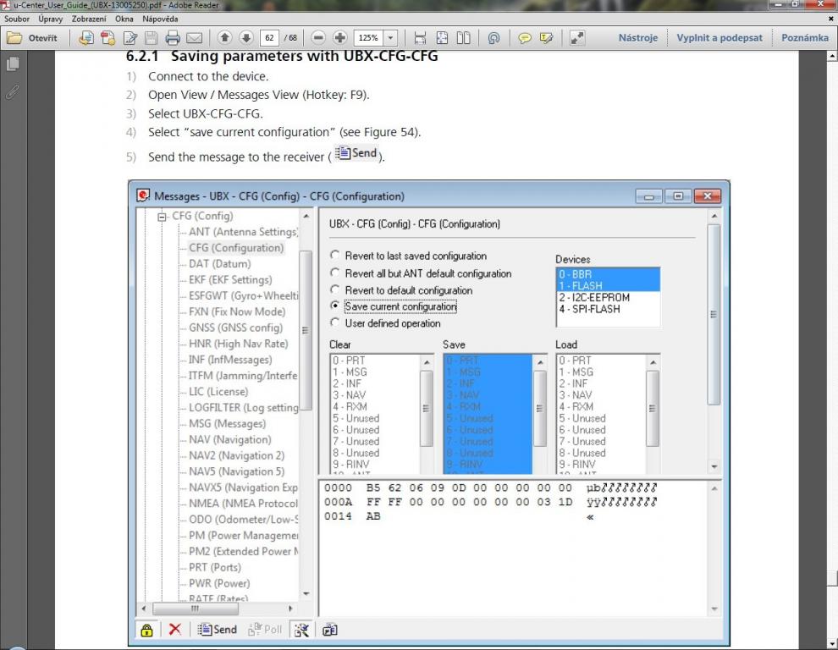
Task: Select the highlight text tool
Action: coord(547,38)
